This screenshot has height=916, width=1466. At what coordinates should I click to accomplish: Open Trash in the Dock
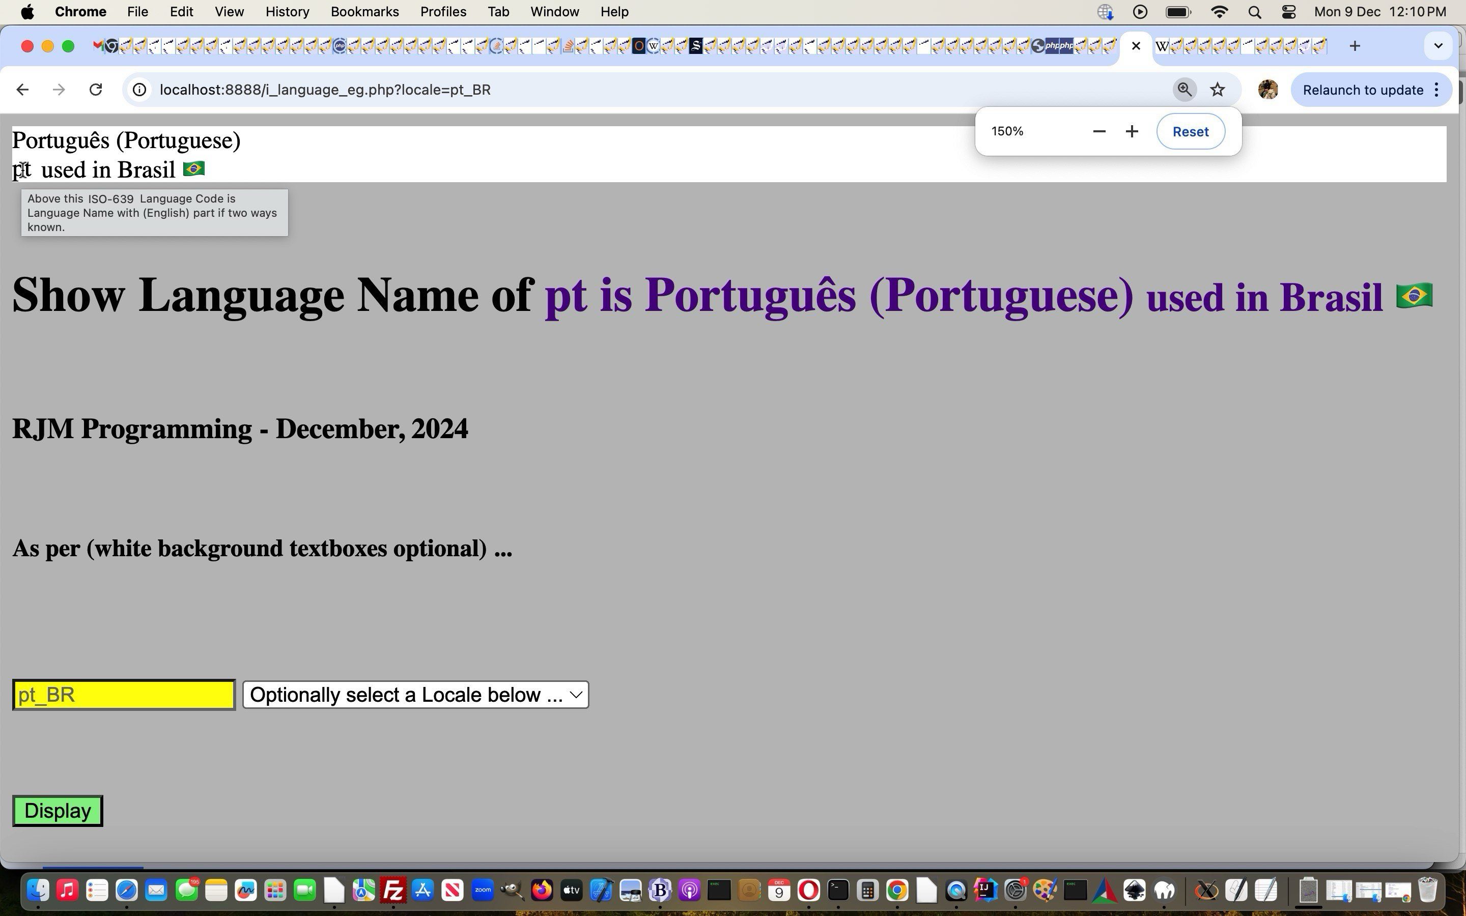coord(1428,891)
